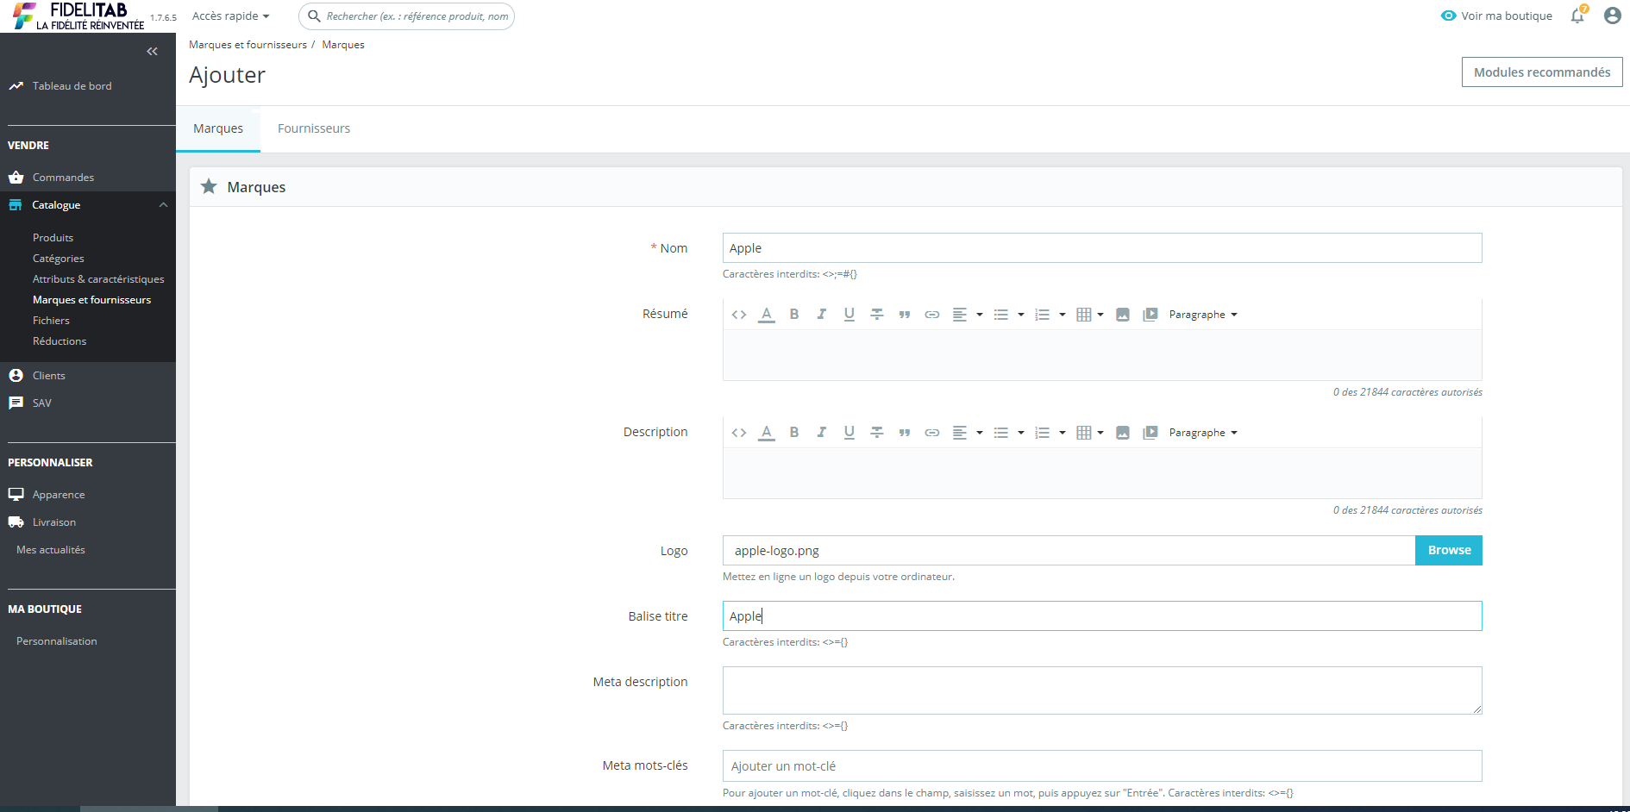1630x812 pixels.
Task: Click source code icon in Description editor
Action: click(739, 433)
